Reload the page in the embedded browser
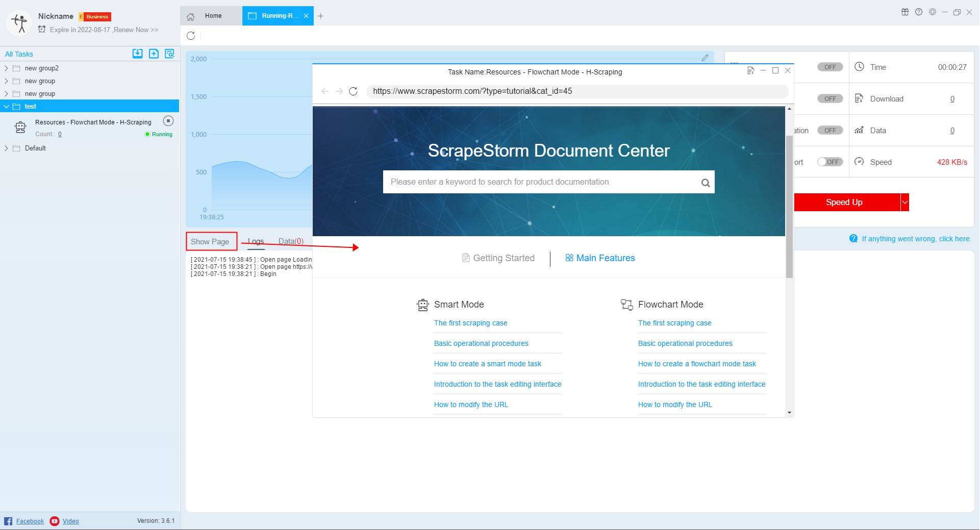The width and height of the screenshot is (980, 530). click(x=353, y=91)
